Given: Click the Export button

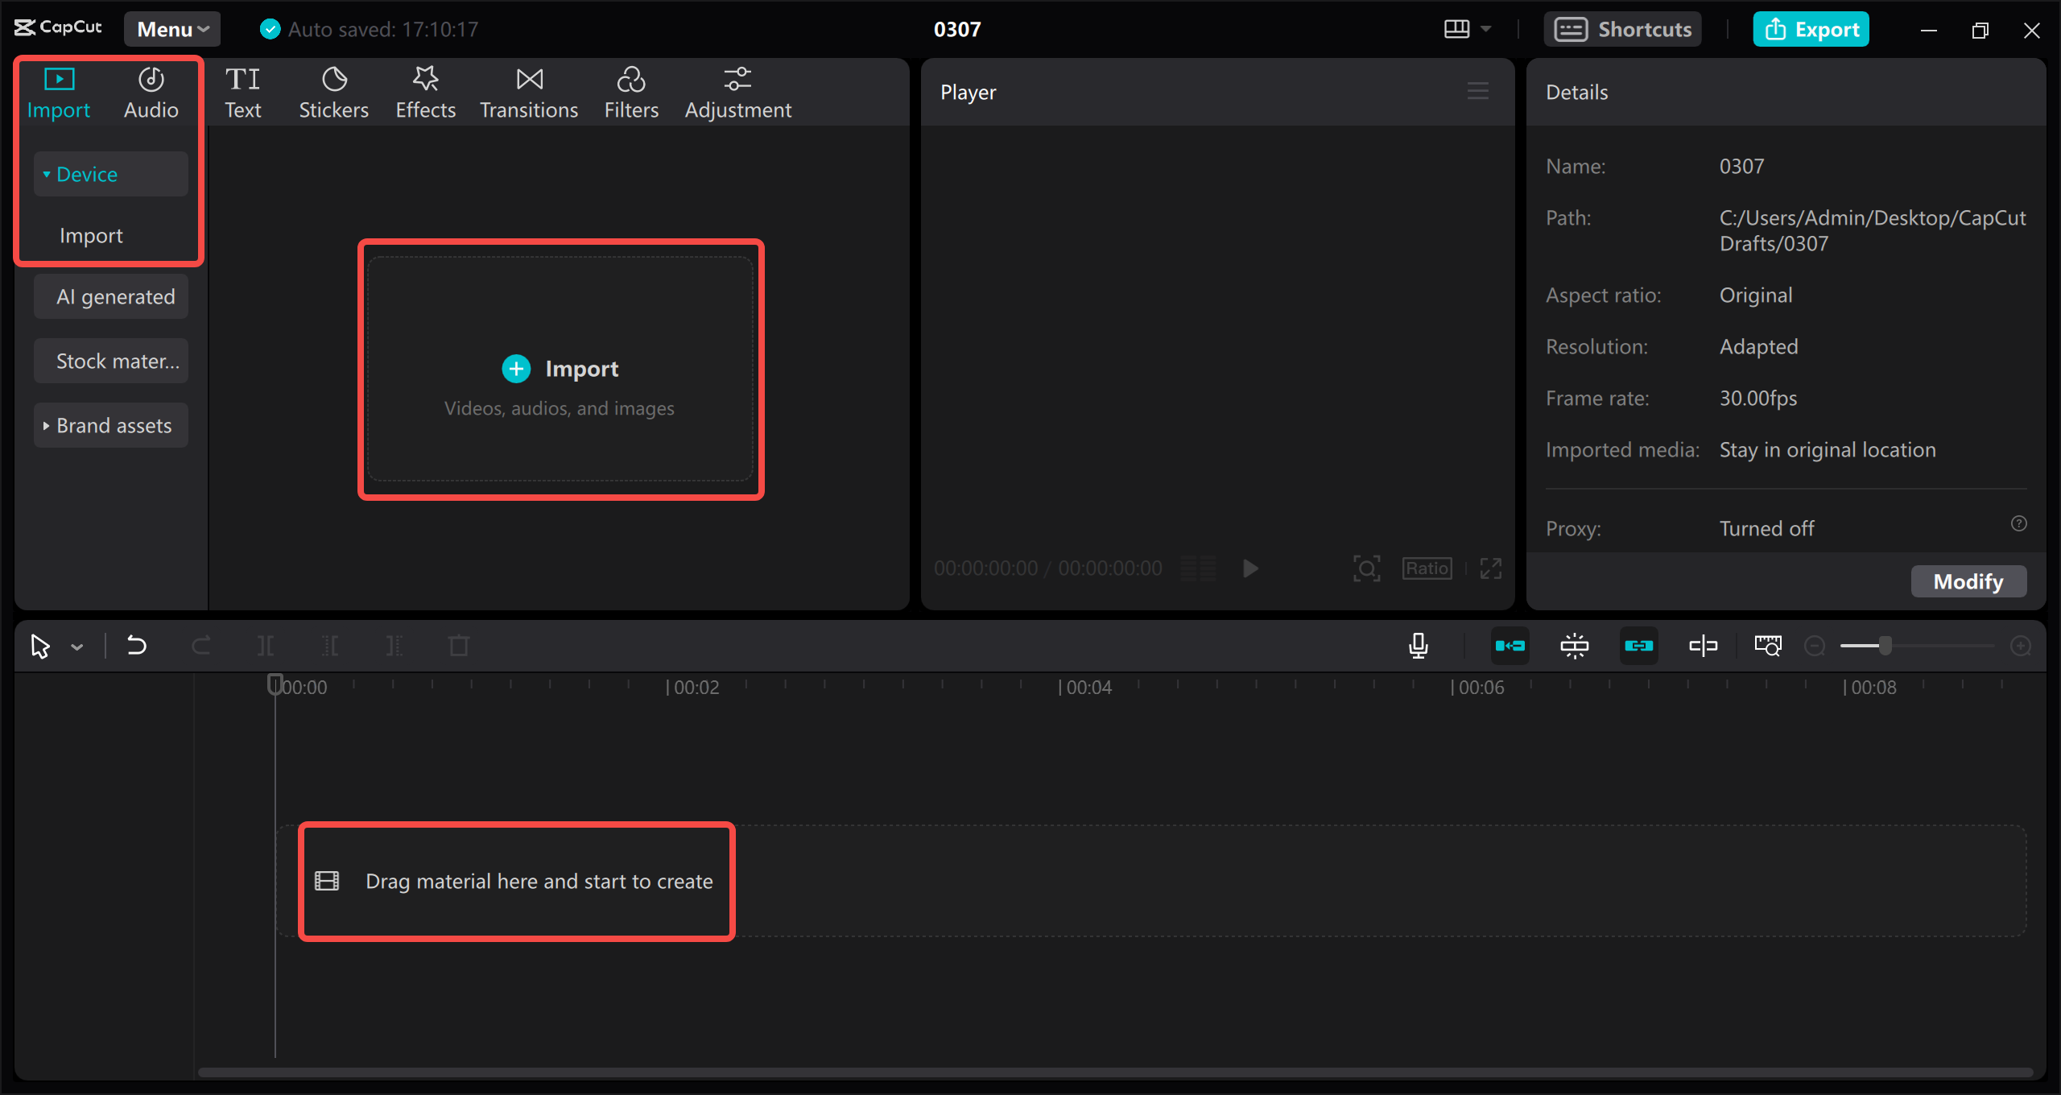Looking at the screenshot, I should coord(1811,28).
